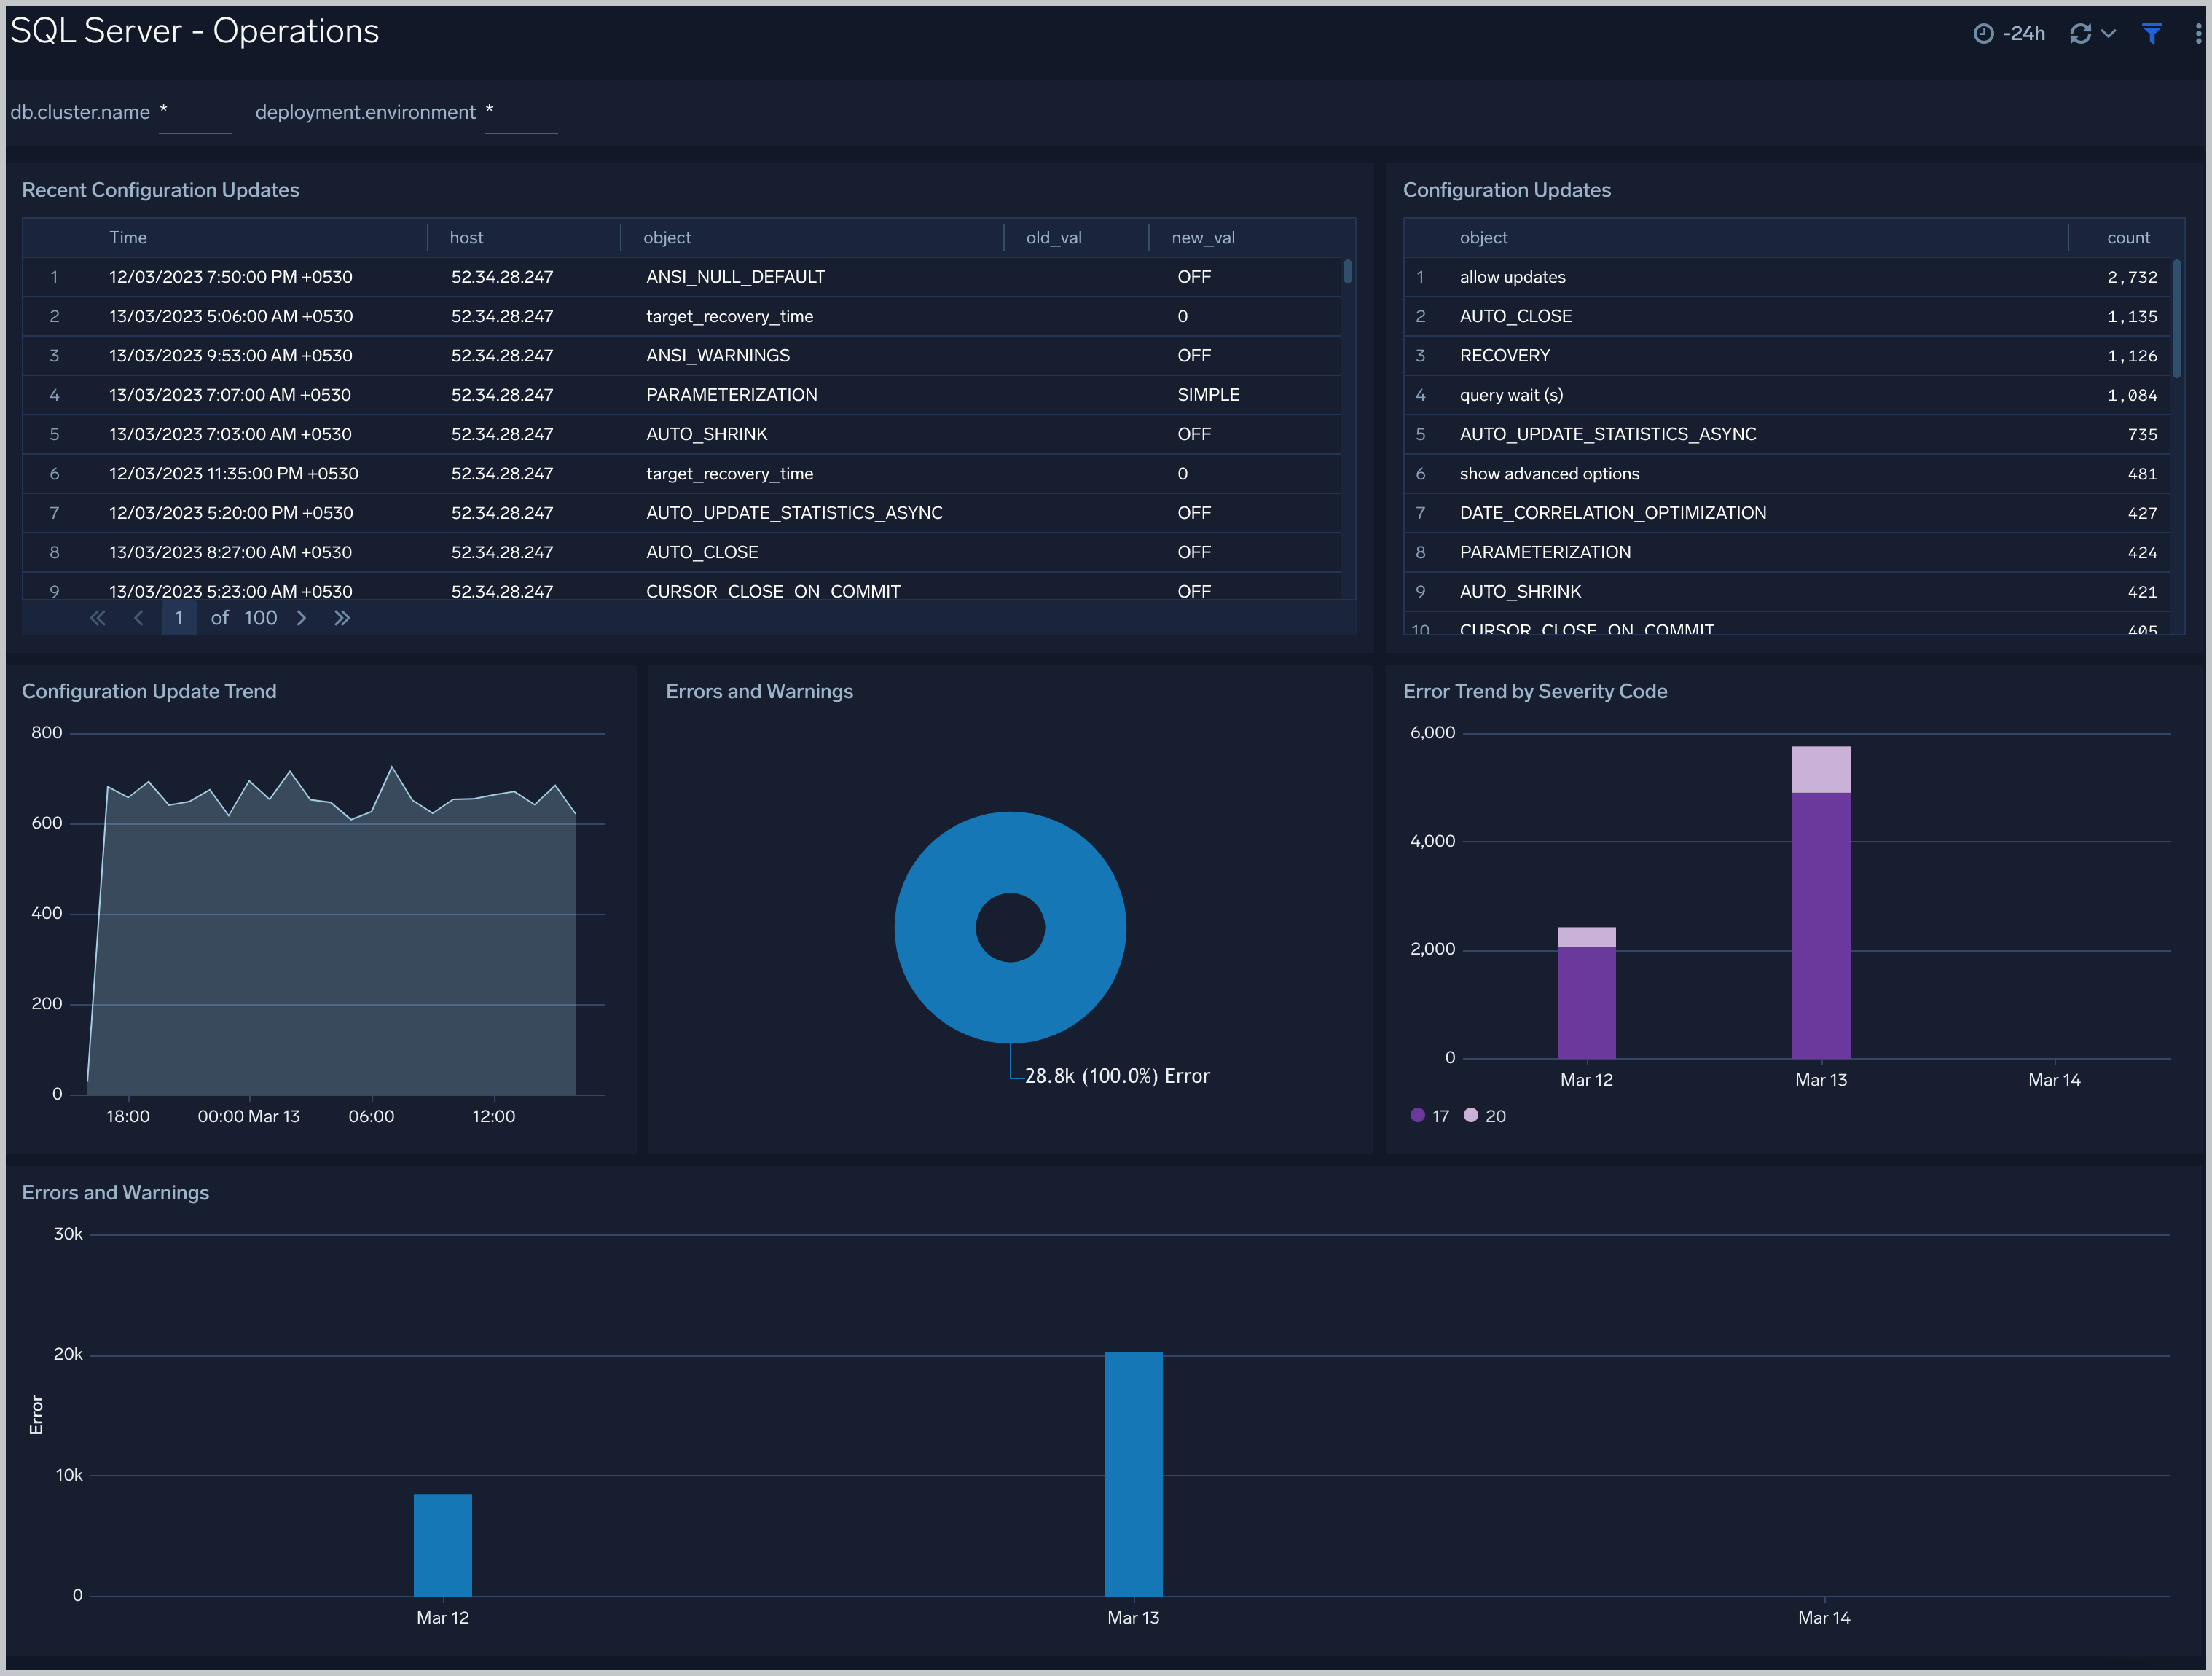Toggle severity 20 legend item
Viewport: 2212px width, 1676px height.
(1485, 1116)
